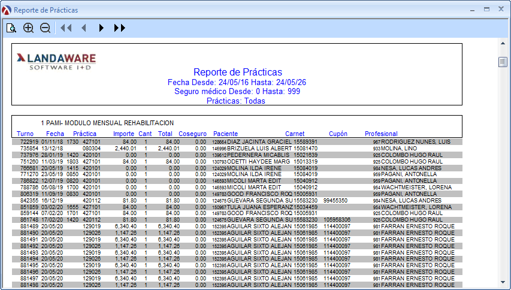This screenshot has width=511, height=290.
Task: Click professional WACHTMEISTER, LORENA in turno 788786 row
Action: (416, 188)
